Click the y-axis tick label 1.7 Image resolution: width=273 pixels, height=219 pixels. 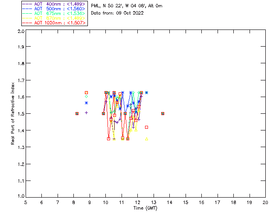tap(21, 80)
